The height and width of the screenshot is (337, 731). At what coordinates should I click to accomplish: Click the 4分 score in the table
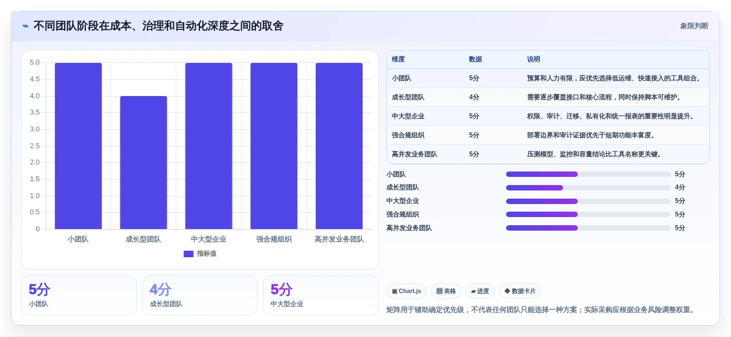coord(474,97)
